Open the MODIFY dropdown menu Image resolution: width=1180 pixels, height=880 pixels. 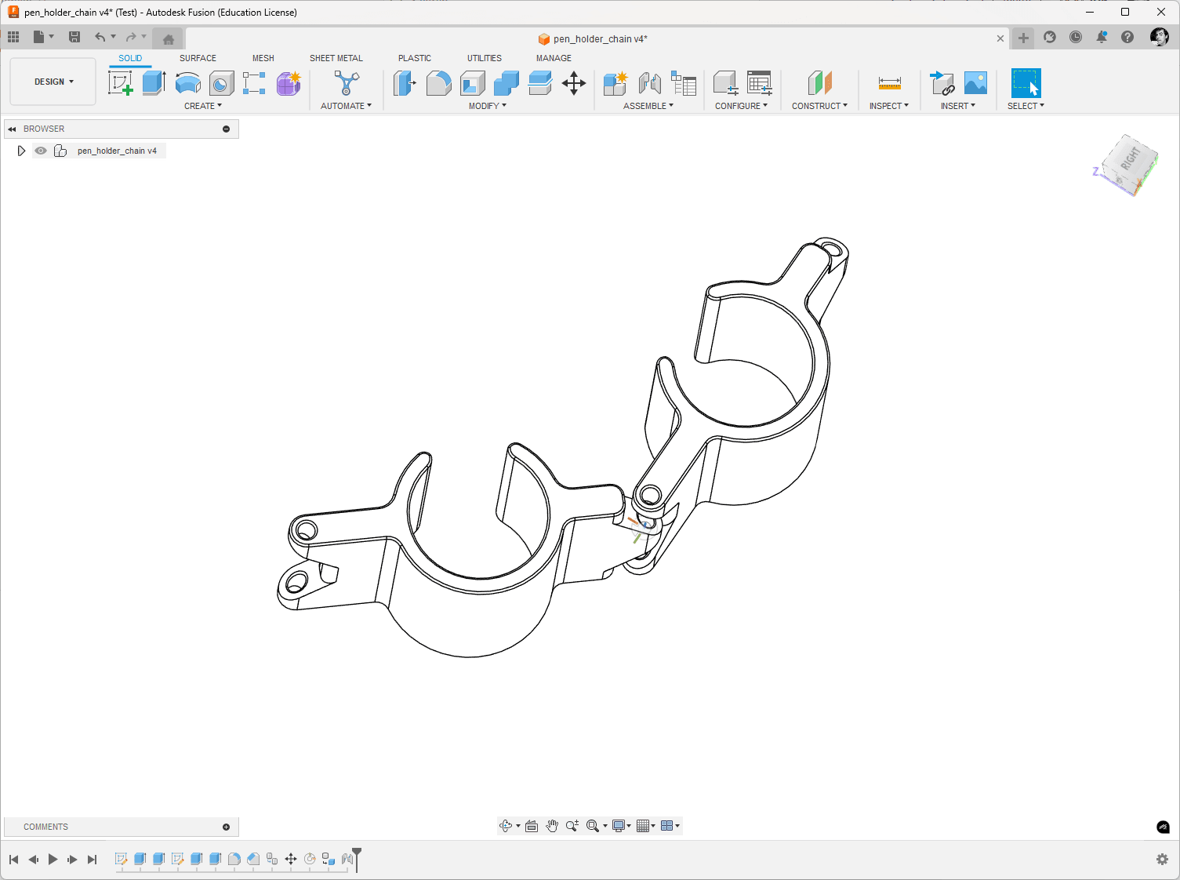coord(488,106)
